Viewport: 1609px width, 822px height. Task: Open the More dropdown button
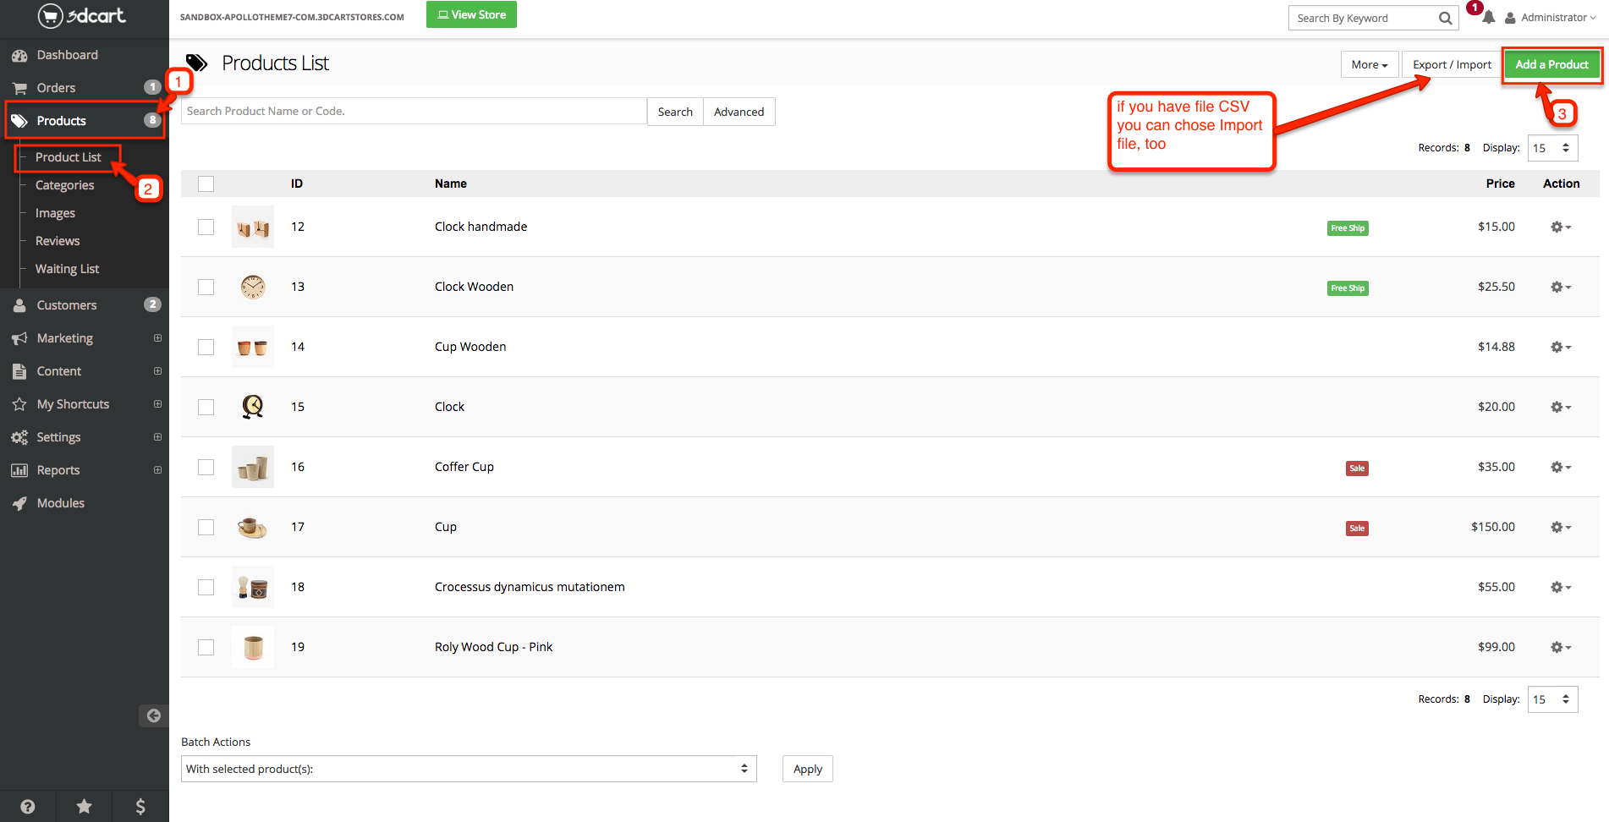click(x=1369, y=64)
